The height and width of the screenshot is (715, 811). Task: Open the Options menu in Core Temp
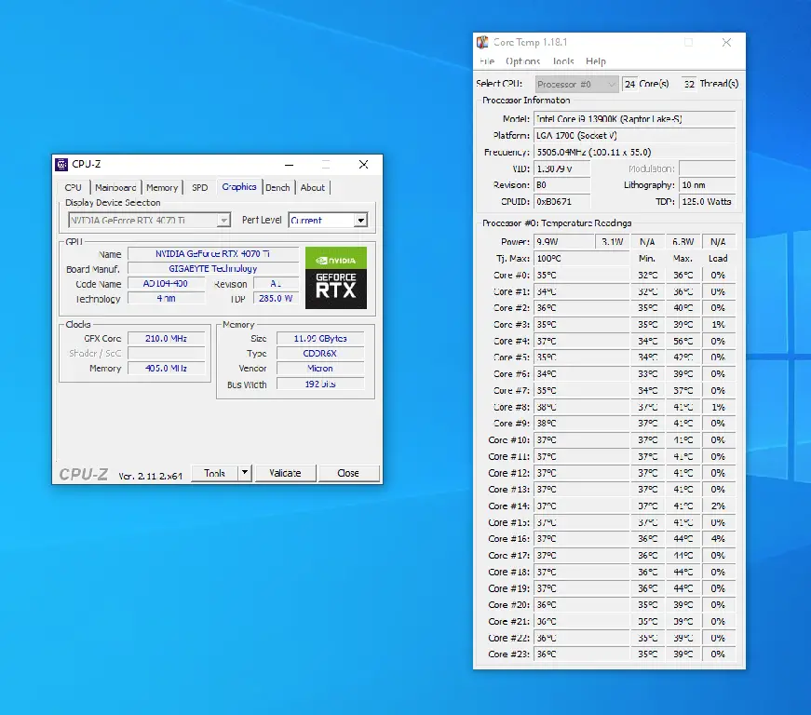pos(523,61)
